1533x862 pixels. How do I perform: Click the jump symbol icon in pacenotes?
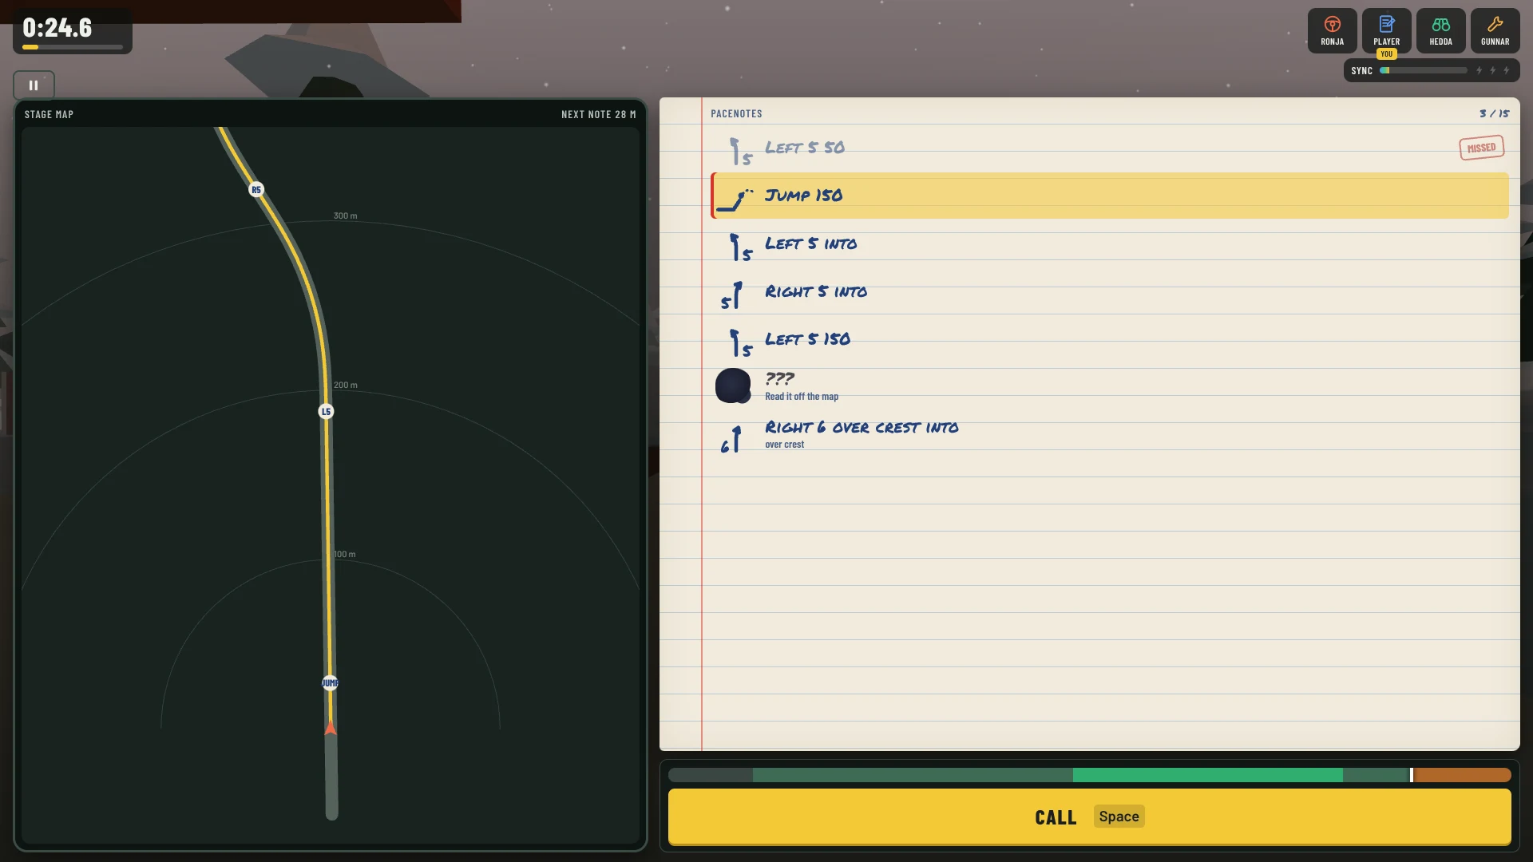[x=735, y=200]
